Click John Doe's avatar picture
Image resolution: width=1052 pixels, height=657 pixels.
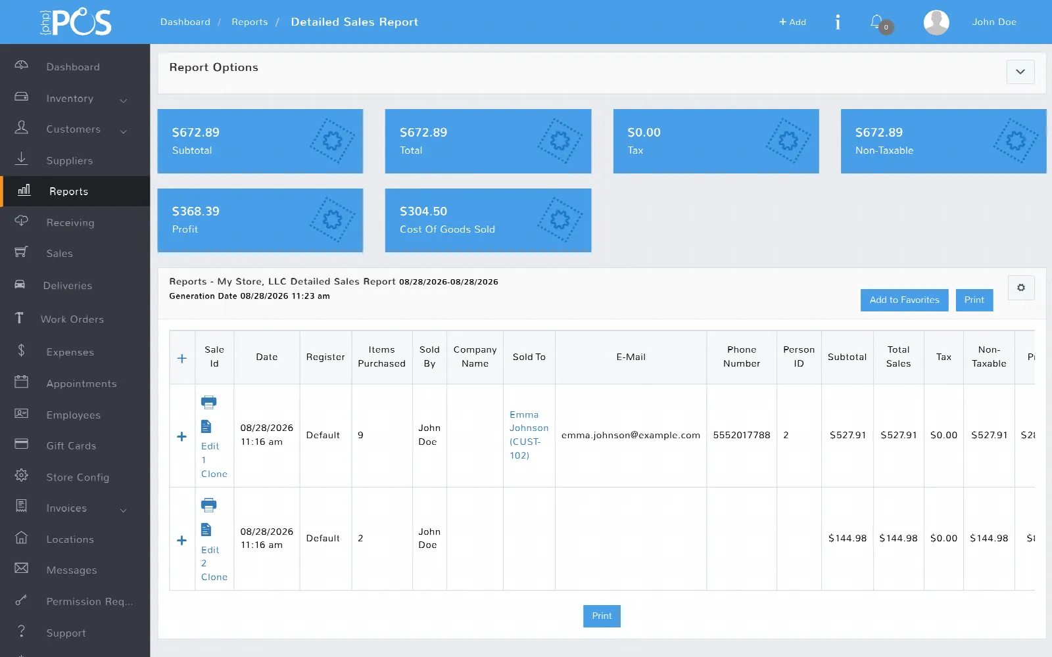(x=936, y=22)
